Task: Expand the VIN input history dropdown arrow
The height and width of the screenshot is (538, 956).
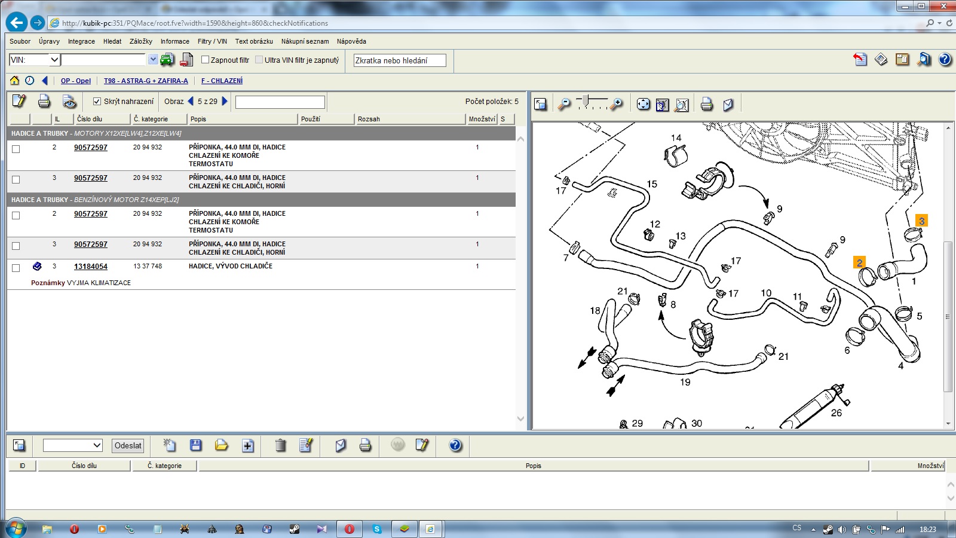Action: click(153, 60)
